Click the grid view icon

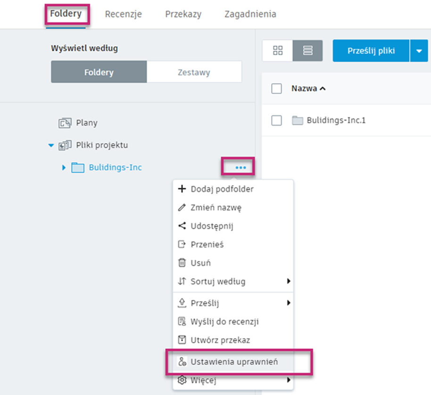pyautogui.click(x=278, y=50)
